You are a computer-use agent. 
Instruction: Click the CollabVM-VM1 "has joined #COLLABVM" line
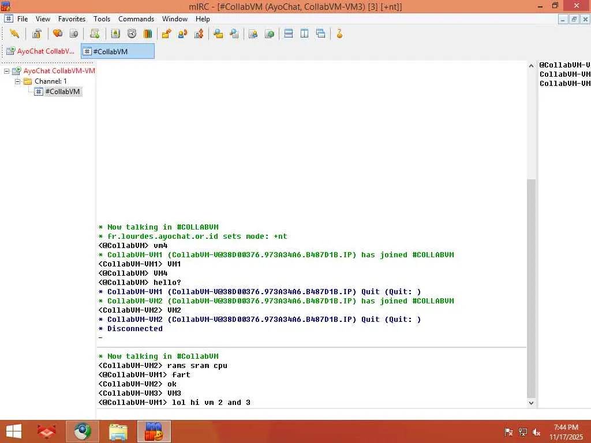[276, 254]
